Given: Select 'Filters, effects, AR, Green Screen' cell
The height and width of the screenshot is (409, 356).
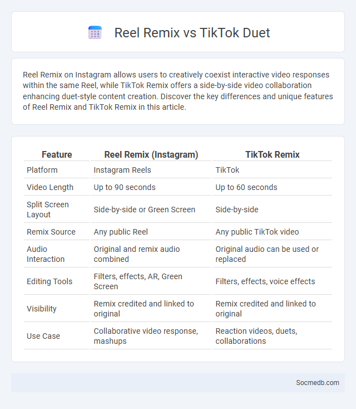Looking at the screenshot, I should (138, 281).
